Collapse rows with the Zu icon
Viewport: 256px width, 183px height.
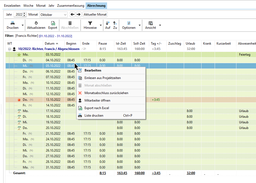click(115, 23)
